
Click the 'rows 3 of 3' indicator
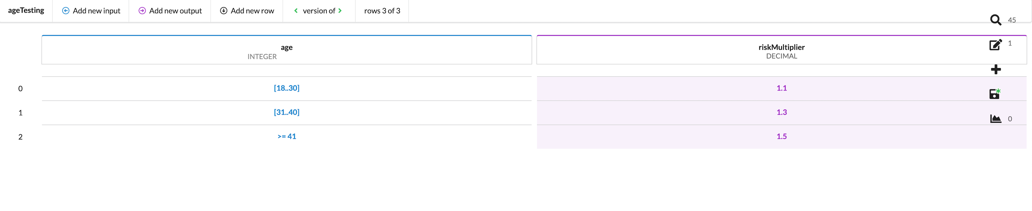click(x=382, y=11)
